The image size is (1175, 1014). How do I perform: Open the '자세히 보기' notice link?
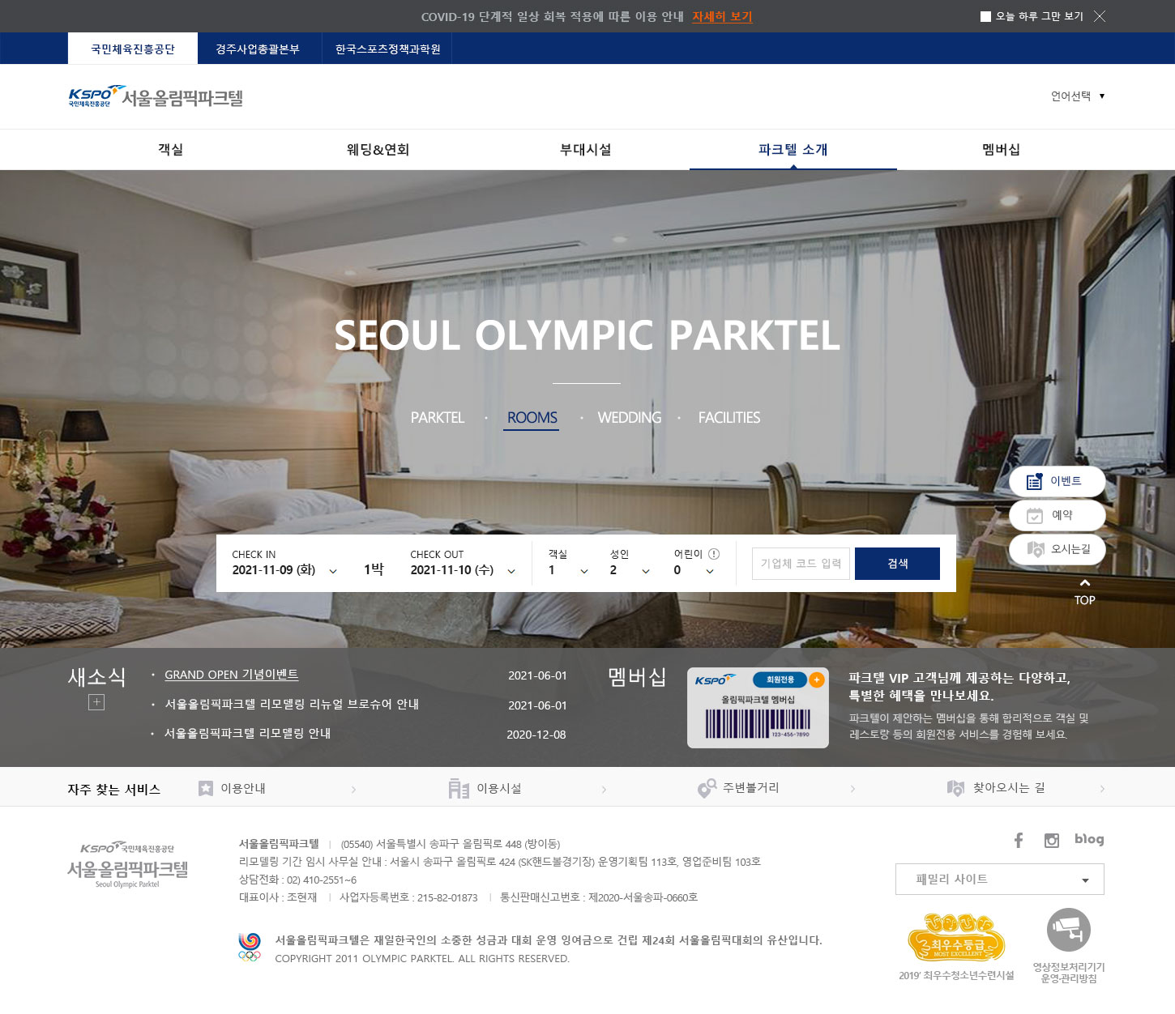722,16
